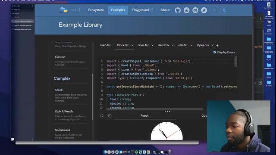Screen dimensions: 276x155
Task: Open the Etch A Sketch example
Action: pos(70,115)
